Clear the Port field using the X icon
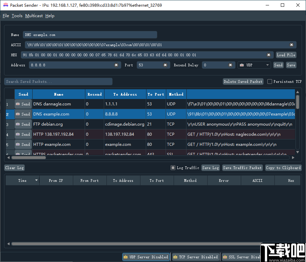 coord(165,65)
